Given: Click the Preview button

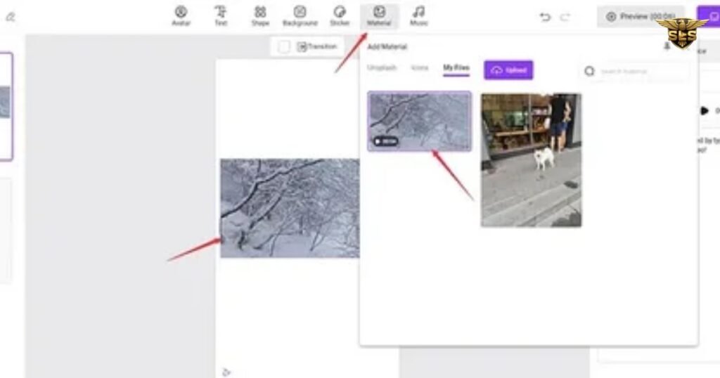Looking at the screenshot, I should pos(641,17).
